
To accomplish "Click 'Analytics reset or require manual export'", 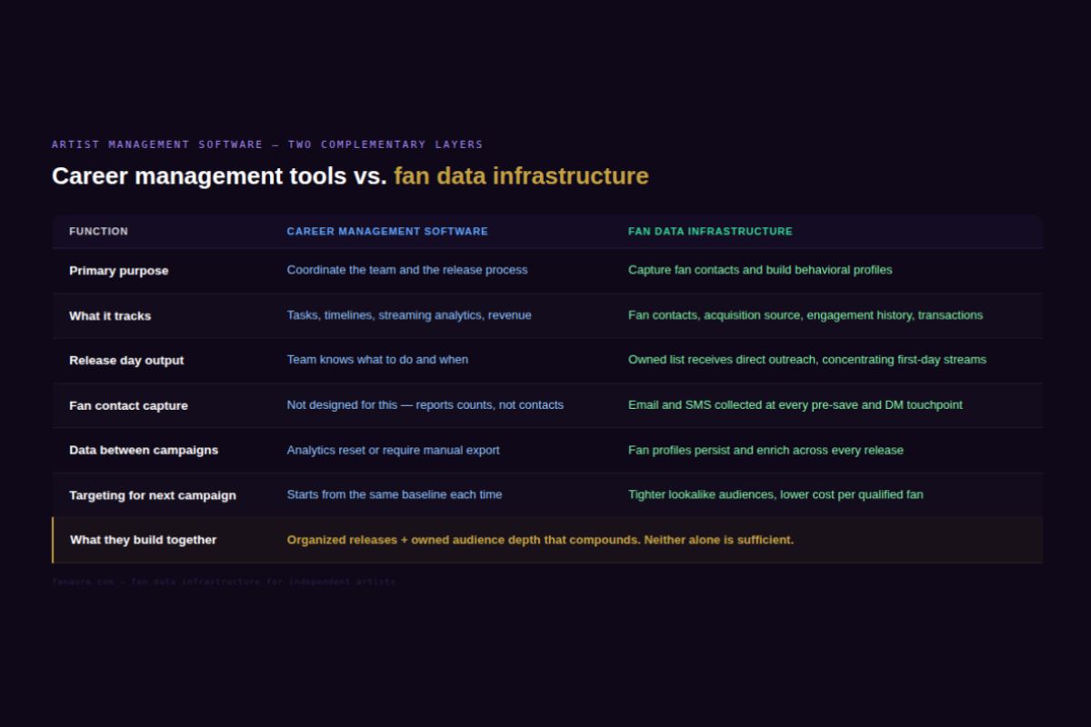I will pos(394,451).
